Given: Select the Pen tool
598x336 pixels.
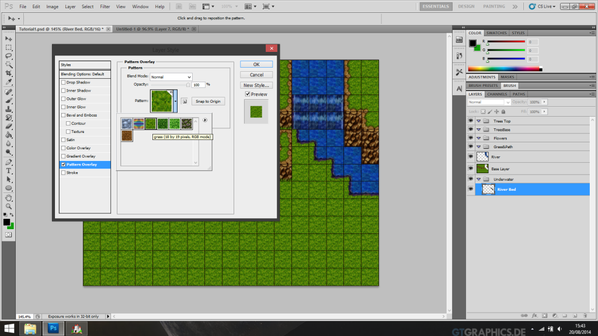Looking at the screenshot, I should 8,162.
